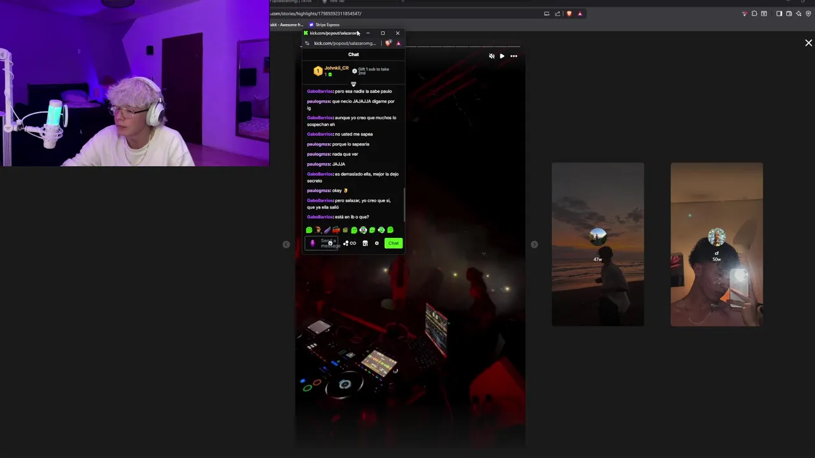This screenshot has width=815, height=458.
Task: Open site settings icon in popout address bar
Action: pyautogui.click(x=308, y=43)
